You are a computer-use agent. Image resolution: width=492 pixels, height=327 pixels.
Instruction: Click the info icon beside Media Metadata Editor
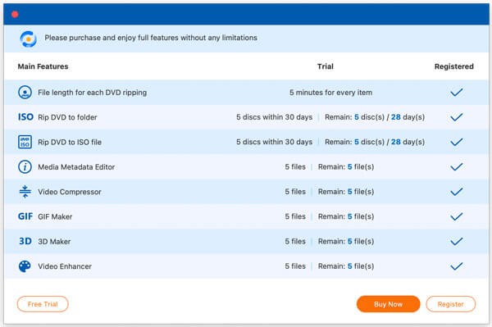pos(25,167)
